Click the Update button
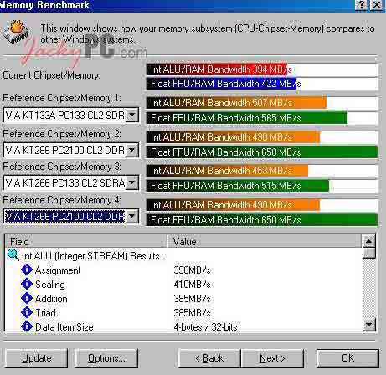Screen dimensions: 386x375 (37, 358)
